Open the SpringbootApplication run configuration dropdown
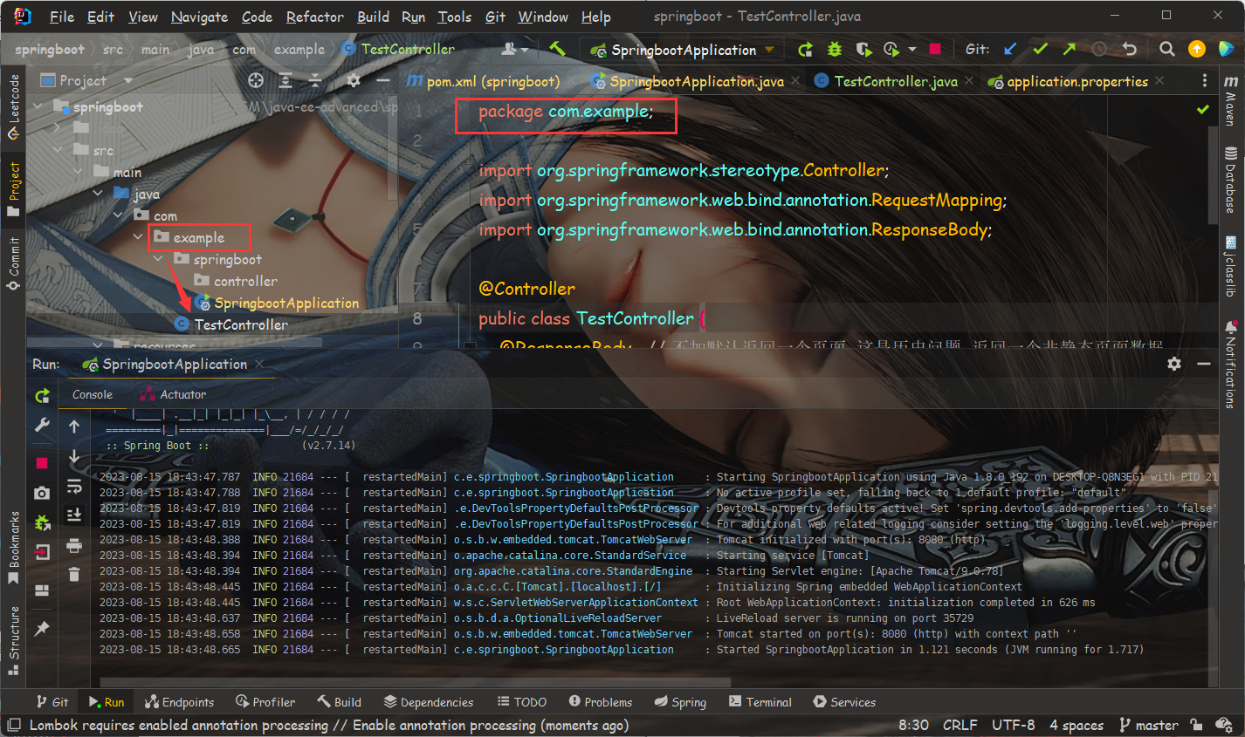The image size is (1245, 737). point(684,50)
